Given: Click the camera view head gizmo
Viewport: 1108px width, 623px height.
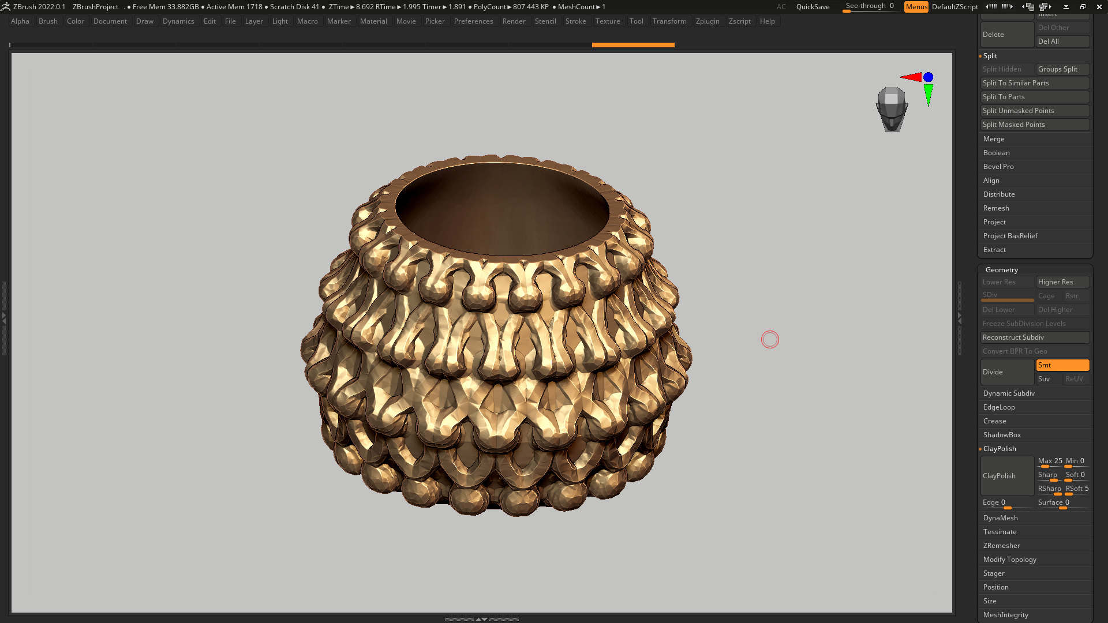Looking at the screenshot, I should [892, 109].
